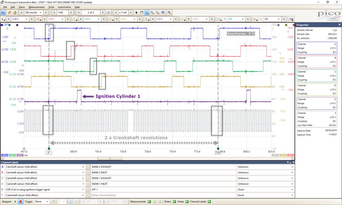Open the buffer navigator compass icon
This screenshot has width=342, height=205.
pyautogui.click(x=109, y=13)
